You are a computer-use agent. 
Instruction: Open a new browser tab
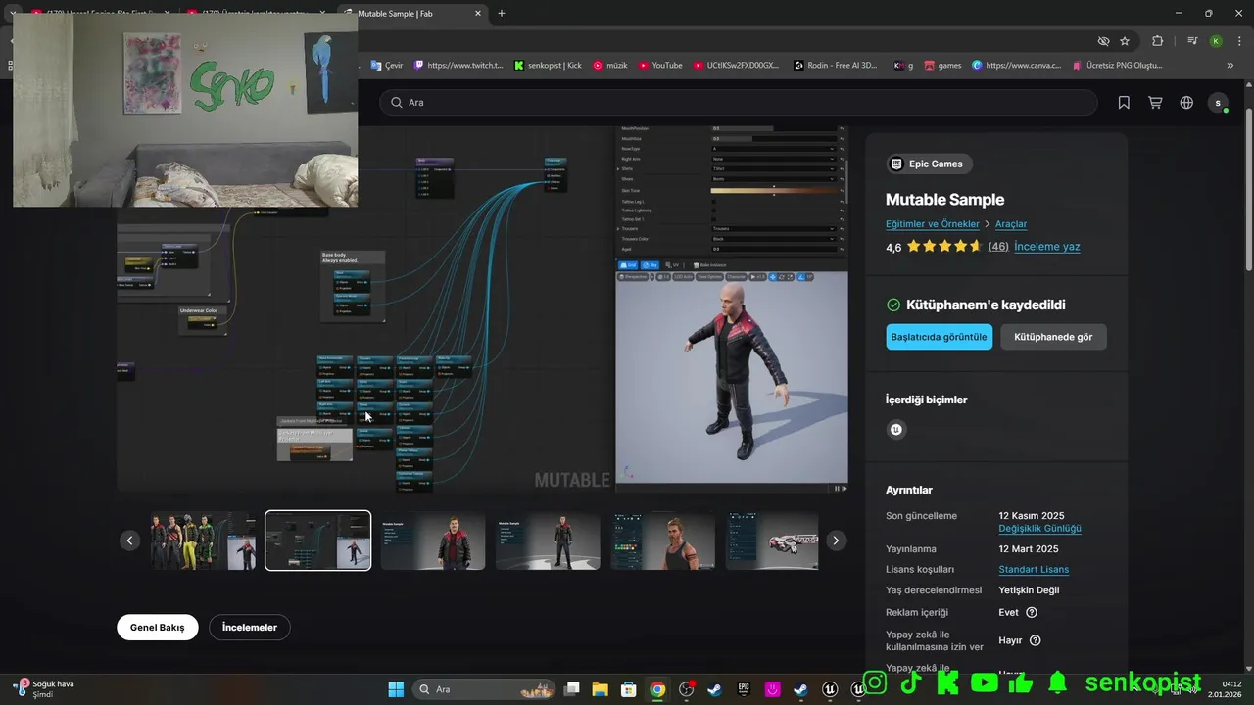[x=502, y=13]
